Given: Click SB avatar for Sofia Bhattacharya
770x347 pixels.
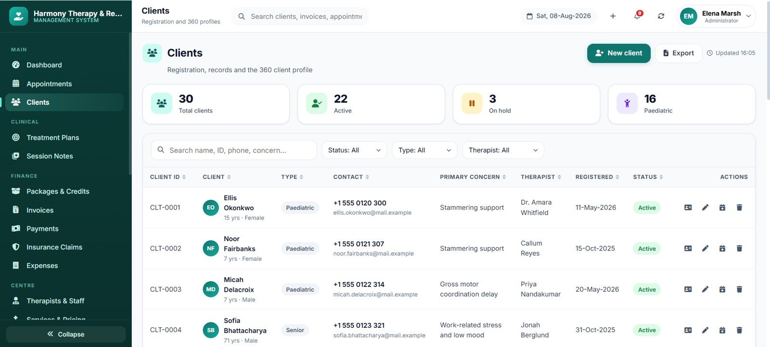Looking at the screenshot, I should (211, 330).
